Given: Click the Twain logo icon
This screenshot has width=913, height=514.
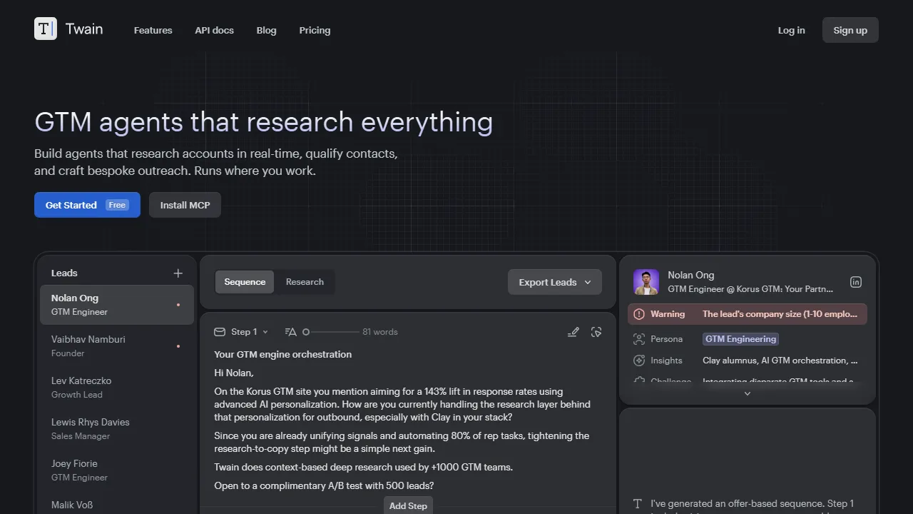Looking at the screenshot, I should pos(46,29).
